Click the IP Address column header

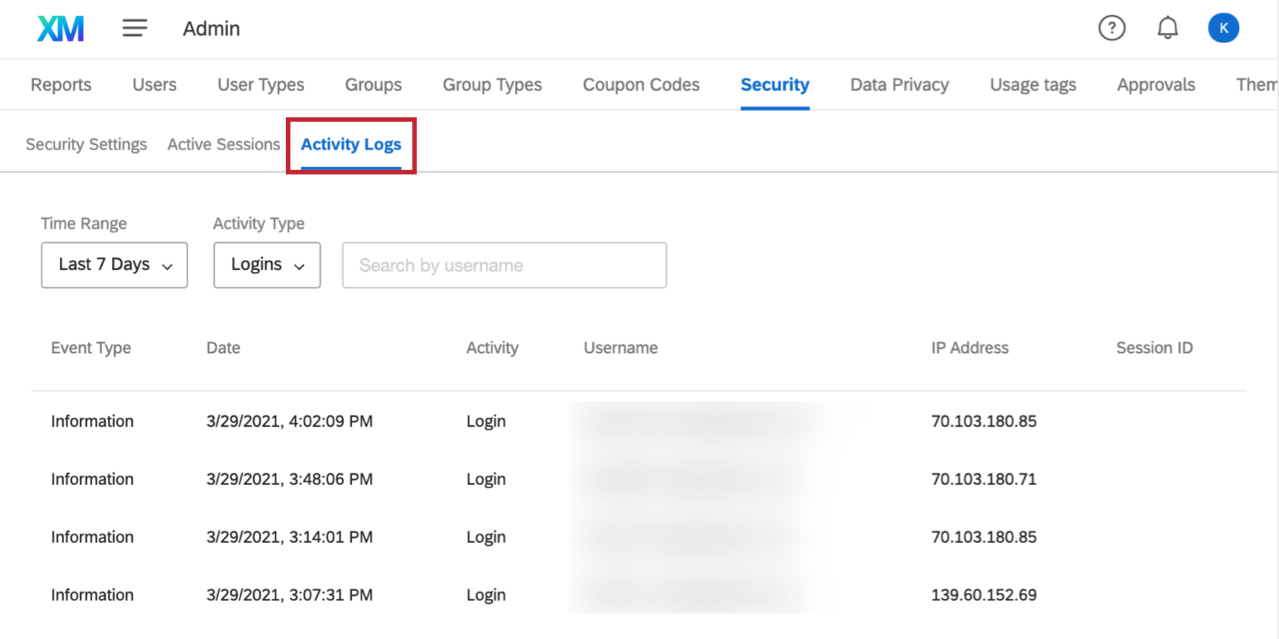click(x=970, y=348)
